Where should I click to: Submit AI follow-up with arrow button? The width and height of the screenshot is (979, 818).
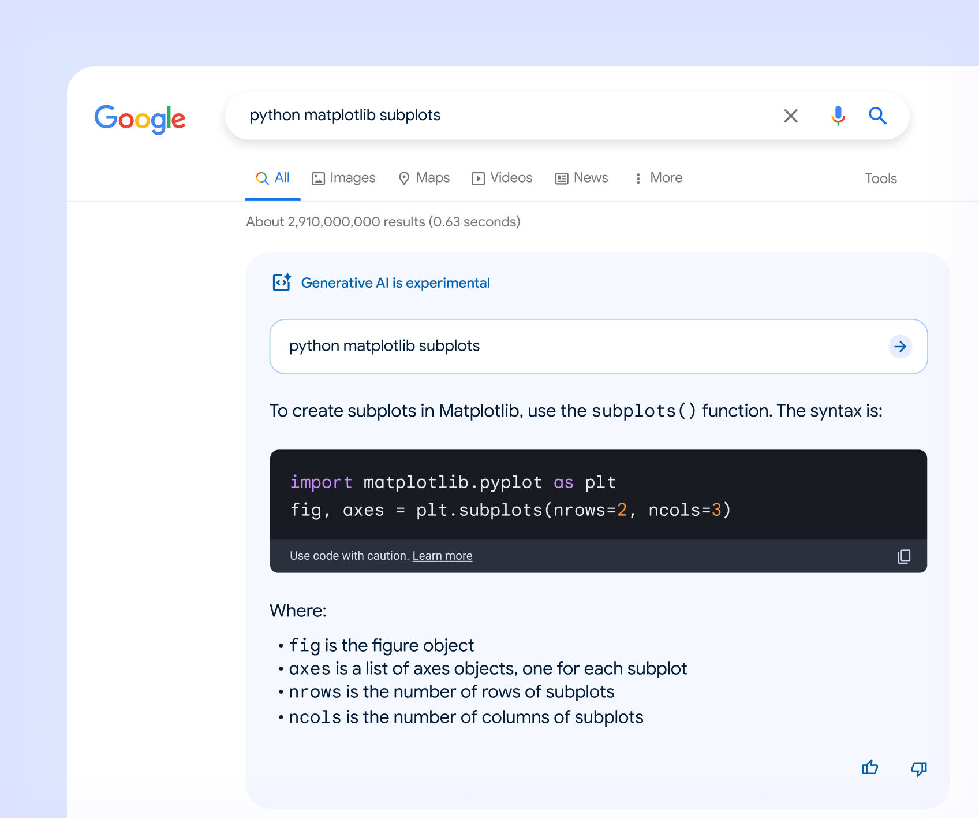(x=899, y=347)
